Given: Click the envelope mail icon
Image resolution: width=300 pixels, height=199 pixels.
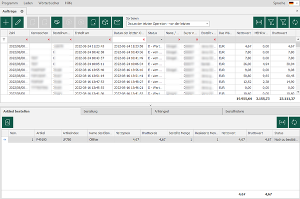Looking at the screenshot, I should [117, 22].
